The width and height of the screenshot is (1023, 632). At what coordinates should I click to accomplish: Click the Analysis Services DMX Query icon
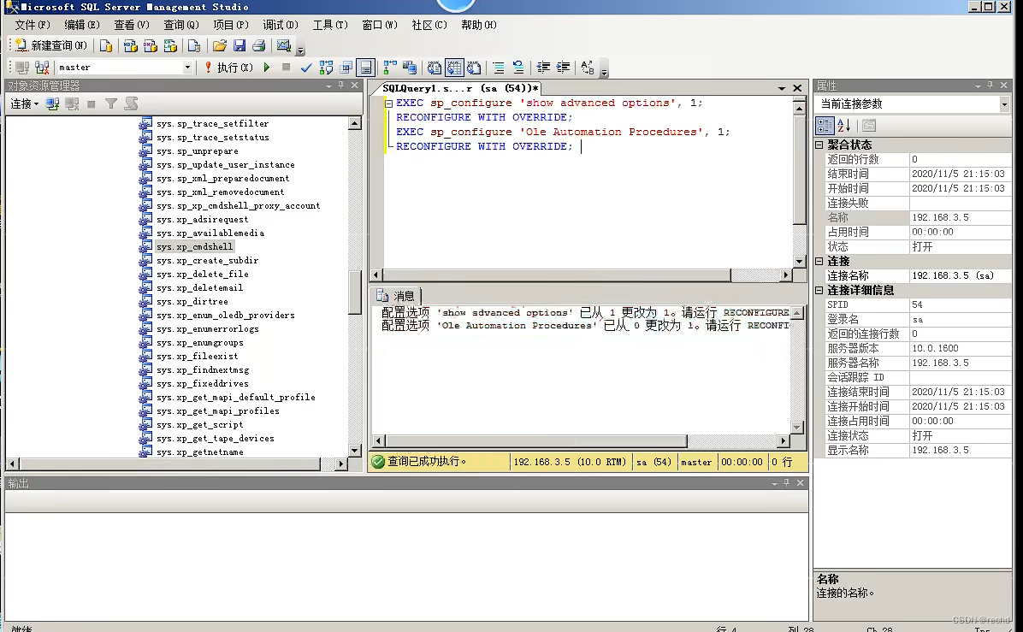151,45
